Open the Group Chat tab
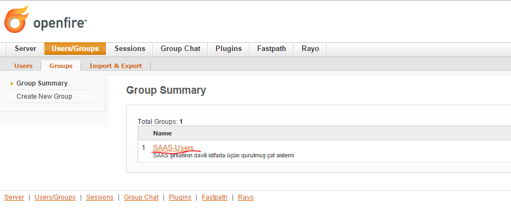The width and height of the screenshot is (511, 210). point(180,49)
